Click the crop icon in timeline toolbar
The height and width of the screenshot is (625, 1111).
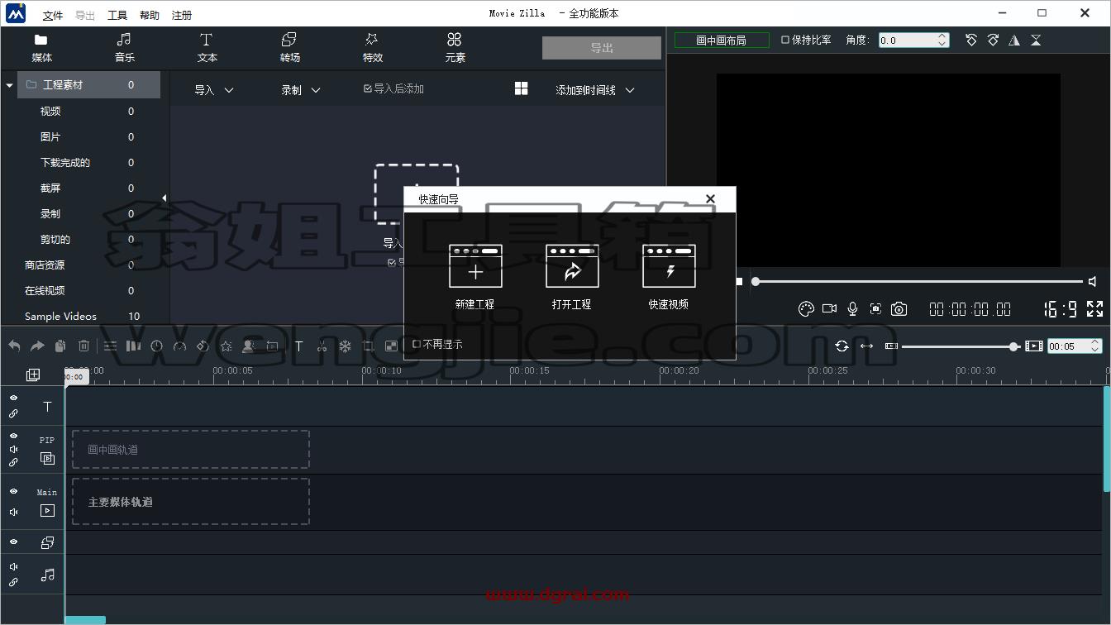pyautogui.click(x=369, y=346)
